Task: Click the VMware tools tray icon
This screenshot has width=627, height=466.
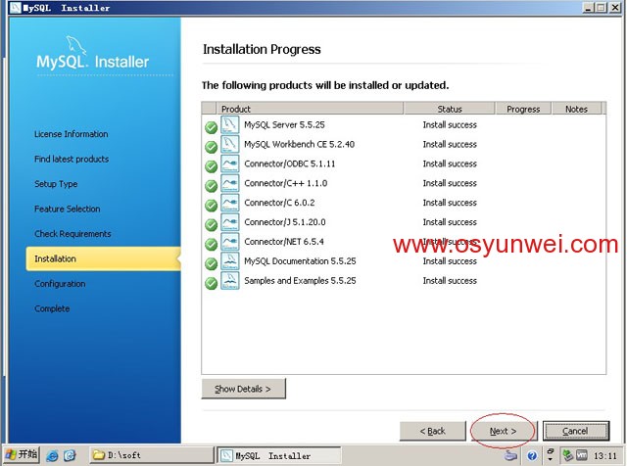Action: click(x=582, y=455)
